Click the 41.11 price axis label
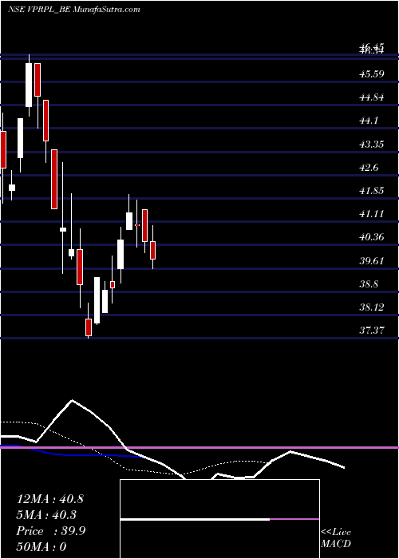 coord(372,214)
